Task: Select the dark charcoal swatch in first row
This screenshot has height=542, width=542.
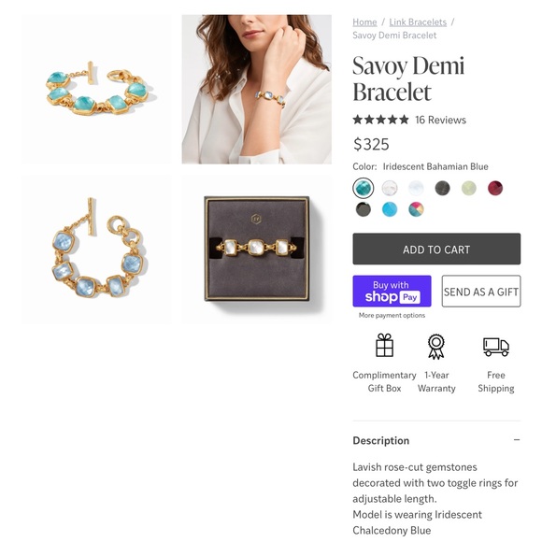Action: click(x=442, y=189)
